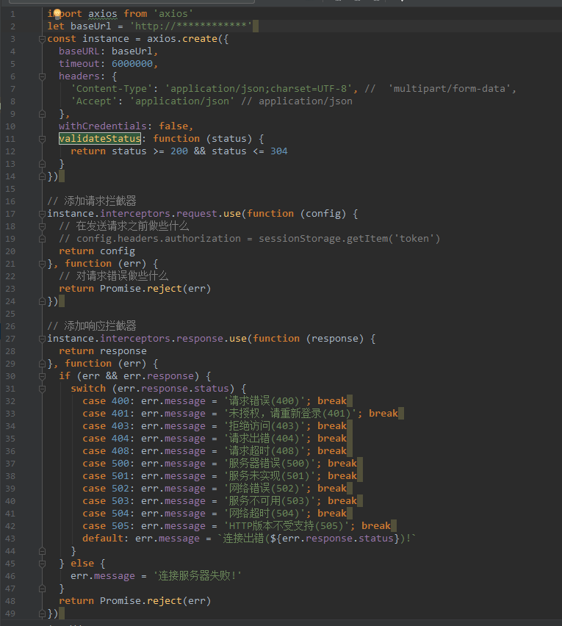
Task: Click the '拒绝访问(403)' string
Action: 264,426
